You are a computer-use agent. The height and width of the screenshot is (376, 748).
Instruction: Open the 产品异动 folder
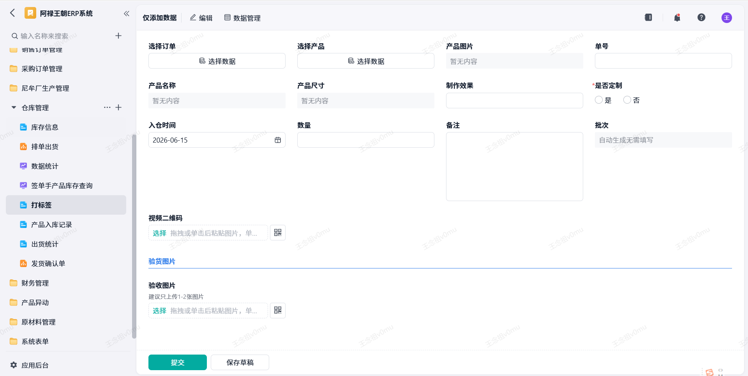click(66, 302)
